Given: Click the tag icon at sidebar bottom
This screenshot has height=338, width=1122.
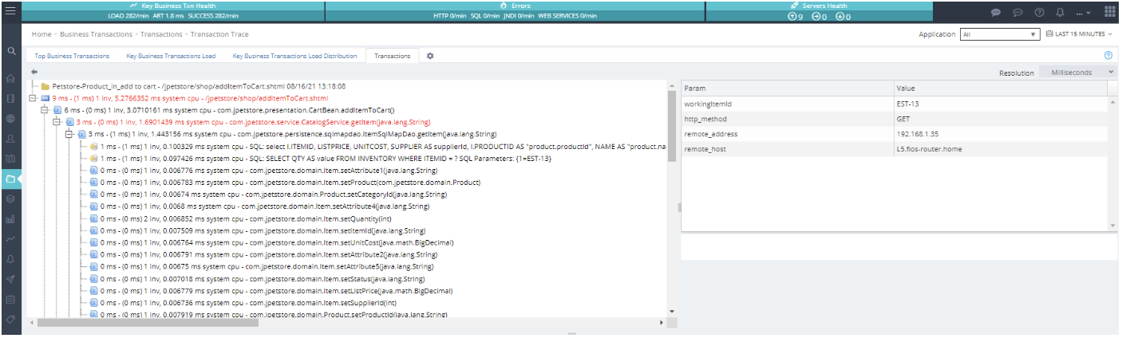Looking at the screenshot, I should click(x=10, y=319).
